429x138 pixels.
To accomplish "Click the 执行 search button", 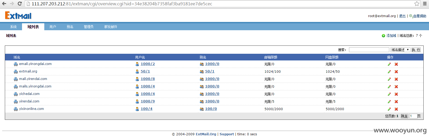I will [416, 50].
